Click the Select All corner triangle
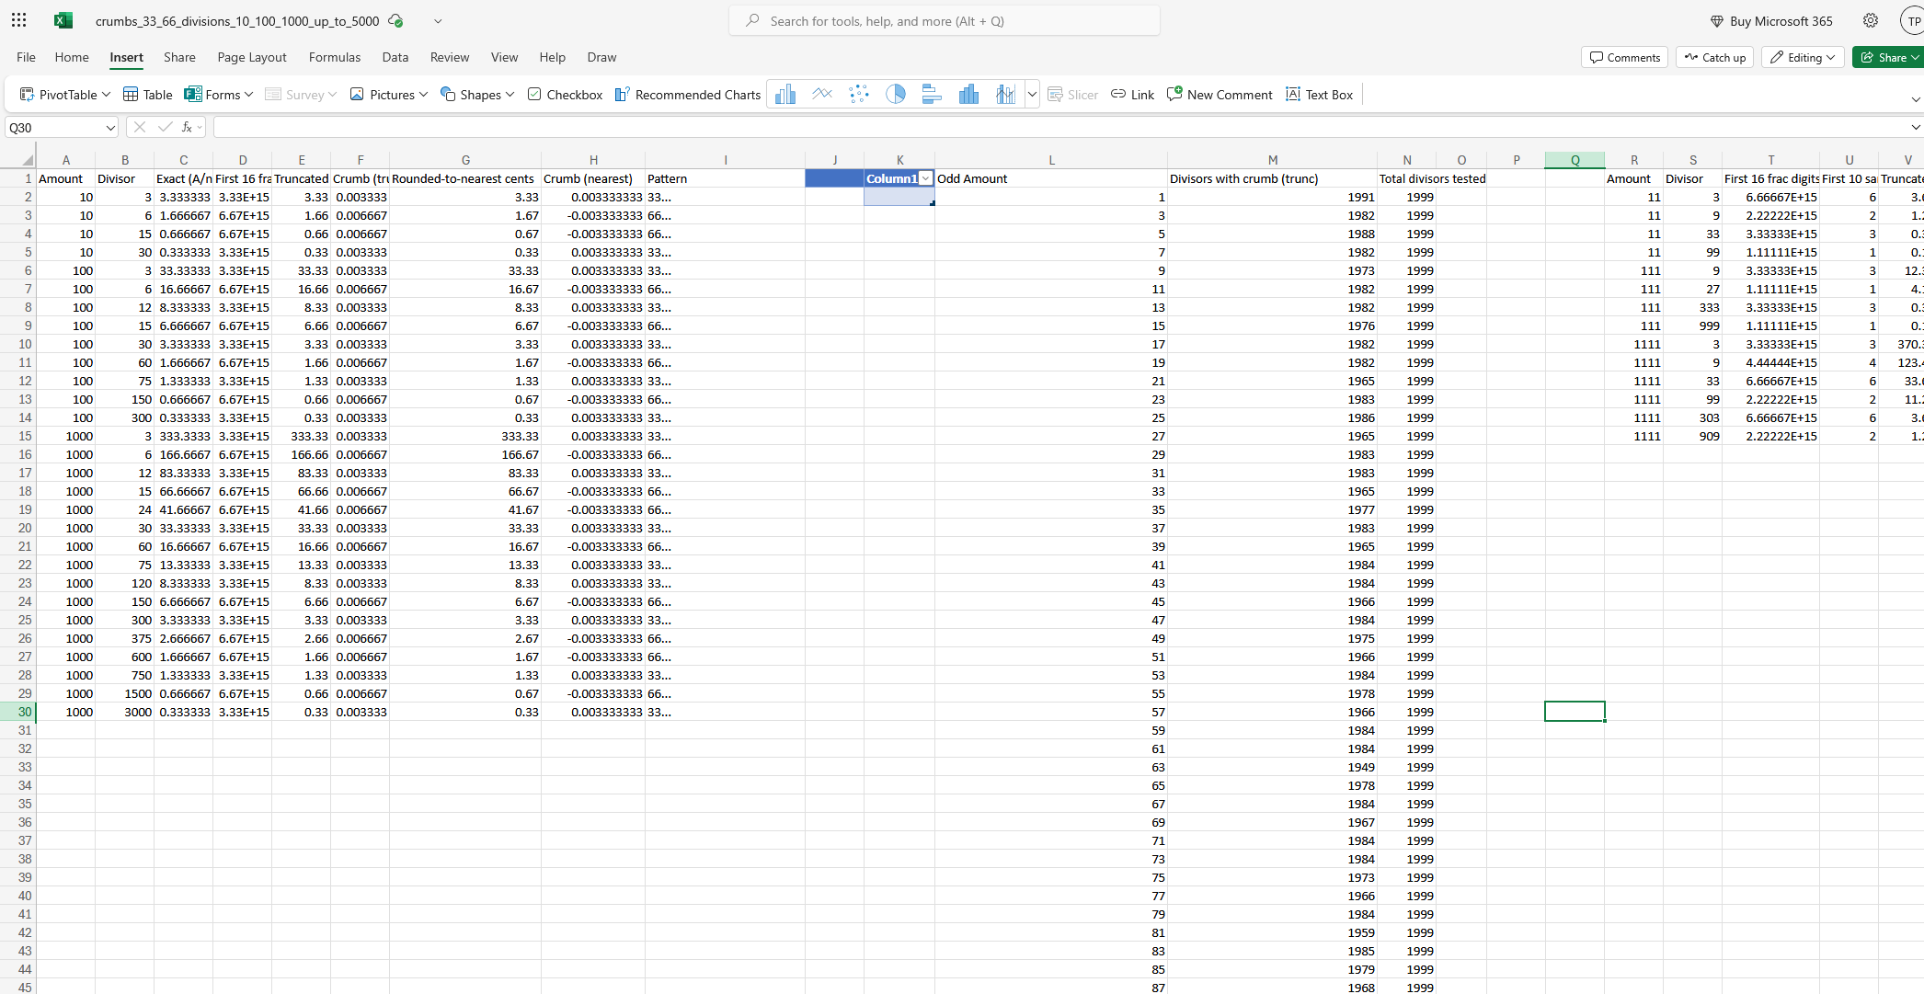The width and height of the screenshot is (1924, 994). (28, 160)
